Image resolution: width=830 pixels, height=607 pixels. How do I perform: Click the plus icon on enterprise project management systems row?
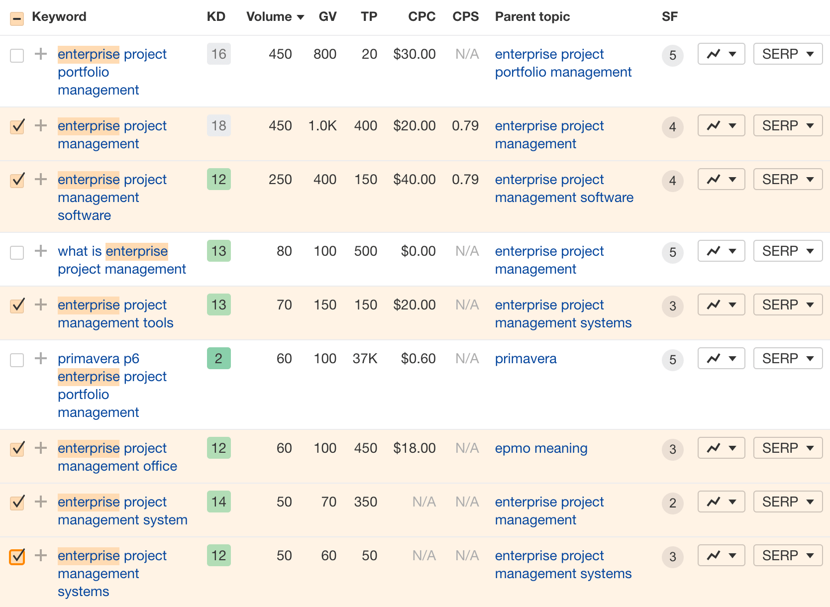(40, 556)
